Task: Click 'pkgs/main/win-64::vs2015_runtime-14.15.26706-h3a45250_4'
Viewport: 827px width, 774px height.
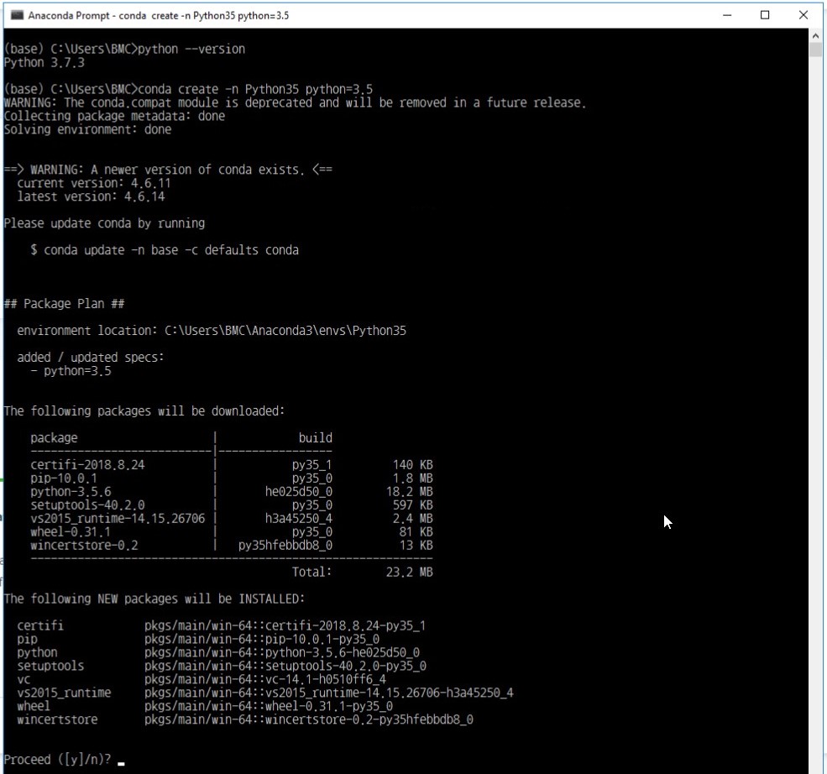Action: click(329, 693)
